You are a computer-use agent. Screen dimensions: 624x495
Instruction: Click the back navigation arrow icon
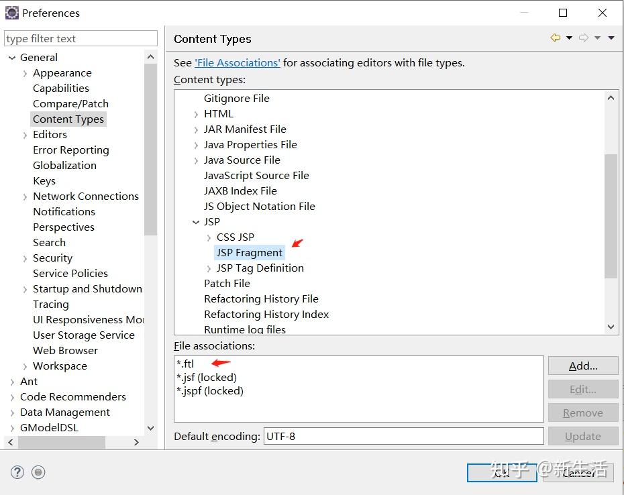pos(556,38)
